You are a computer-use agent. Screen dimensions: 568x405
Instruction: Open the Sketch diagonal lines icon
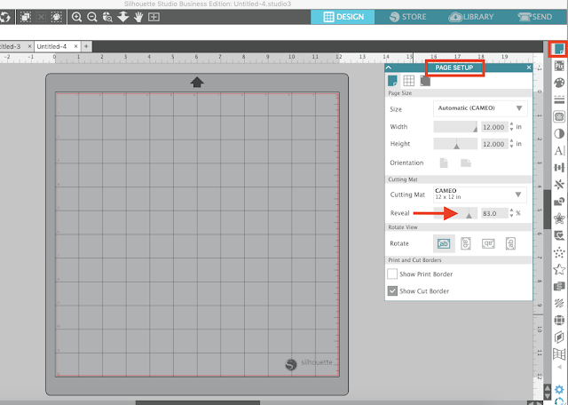(x=559, y=303)
